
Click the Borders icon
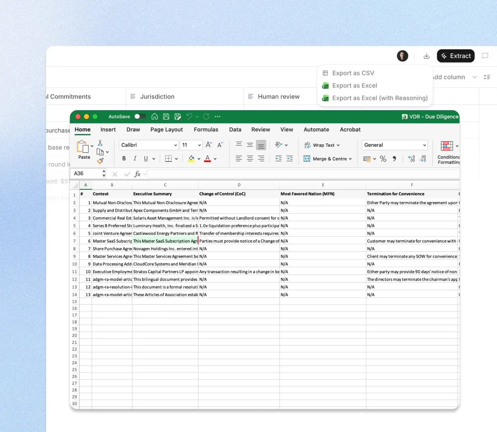click(x=168, y=158)
